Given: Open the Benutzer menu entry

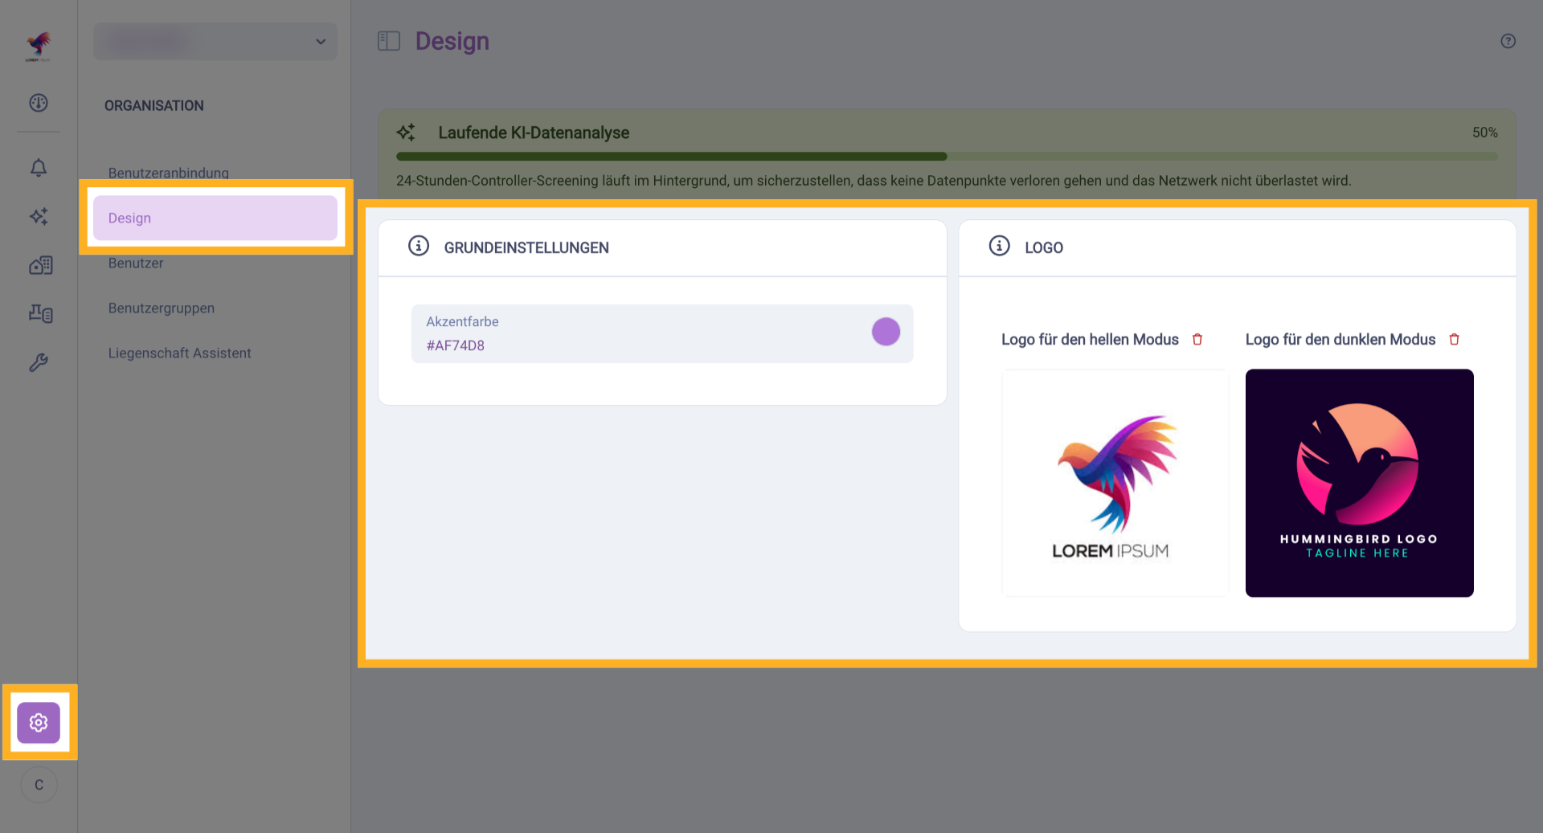Looking at the screenshot, I should (x=136, y=263).
